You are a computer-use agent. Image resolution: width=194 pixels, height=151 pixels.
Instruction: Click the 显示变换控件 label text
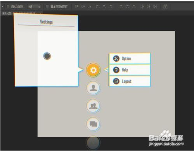click(59, 7)
